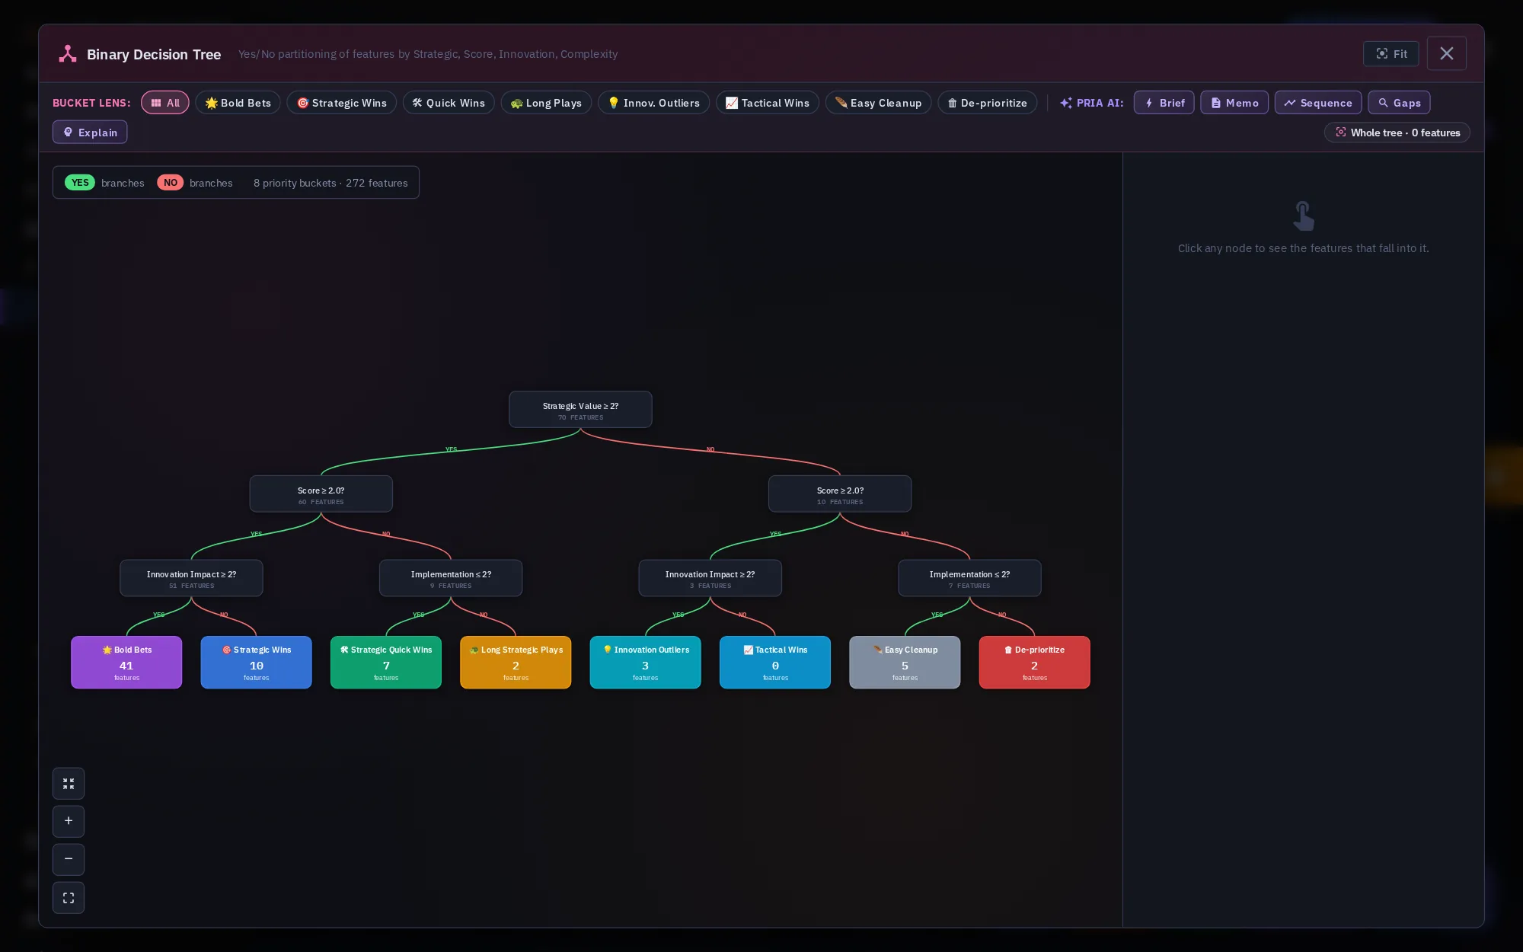Open the green Strategic Quick Wins leaf
Image resolution: width=1523 pixels, height=952 pixels.
[x=386, y=663]
